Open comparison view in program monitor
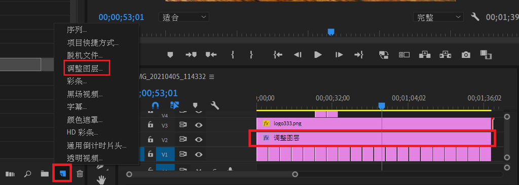The width and height of the screenshot is (519, 185). (x=486, y=55)
